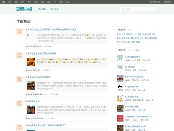Go to 同城 in top navigation bar
Screen dimensions: 174x131
(x=36, y=2)
